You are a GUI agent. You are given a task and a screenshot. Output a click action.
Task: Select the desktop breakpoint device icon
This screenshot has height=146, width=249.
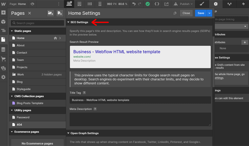pyautogui.click(x=69, y=4)
